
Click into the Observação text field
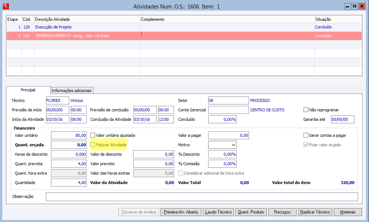[x=202, y=196]
